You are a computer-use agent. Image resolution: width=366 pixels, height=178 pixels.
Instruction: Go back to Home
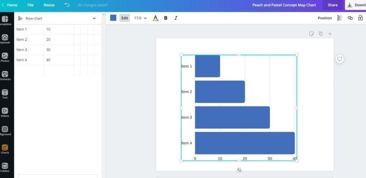(x=9, y=5)
